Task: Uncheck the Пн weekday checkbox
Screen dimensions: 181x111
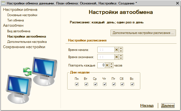Action: [77, 84]
